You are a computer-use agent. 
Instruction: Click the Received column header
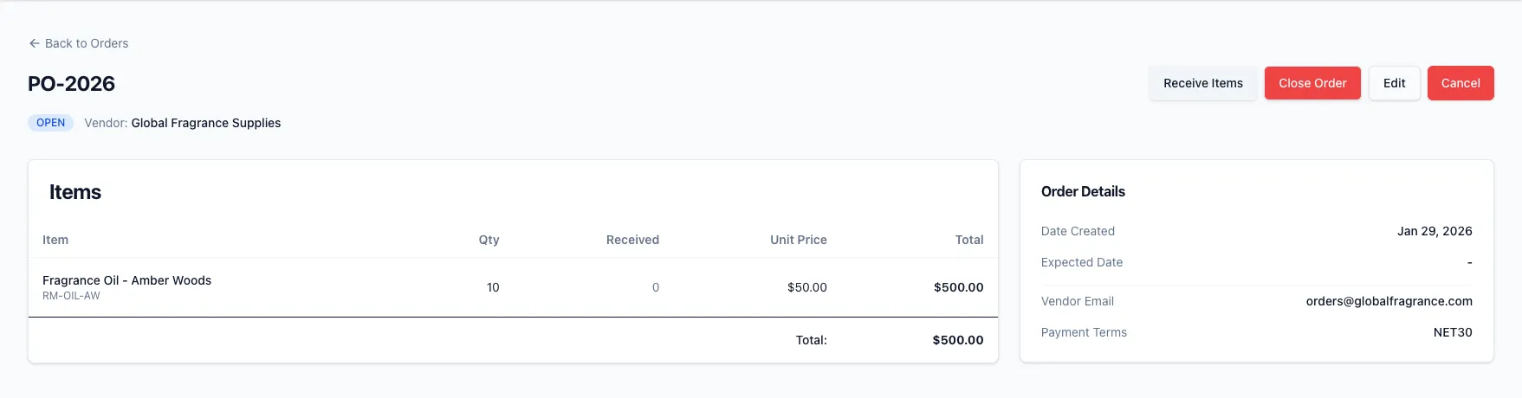pyautogui.click(x=632, y=240)
